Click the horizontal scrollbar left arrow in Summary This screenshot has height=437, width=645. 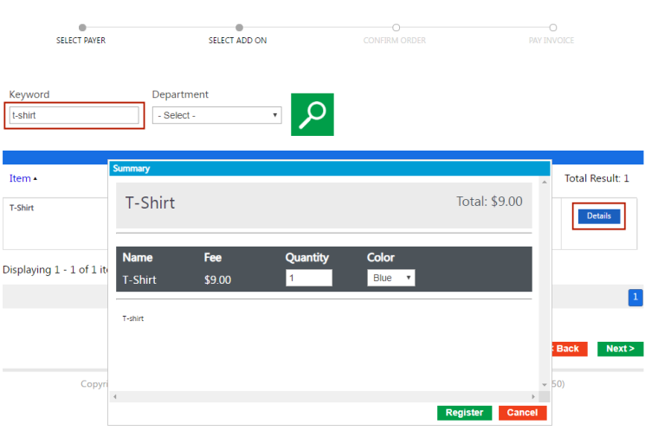pyautogui.click(x=115, y=396)
